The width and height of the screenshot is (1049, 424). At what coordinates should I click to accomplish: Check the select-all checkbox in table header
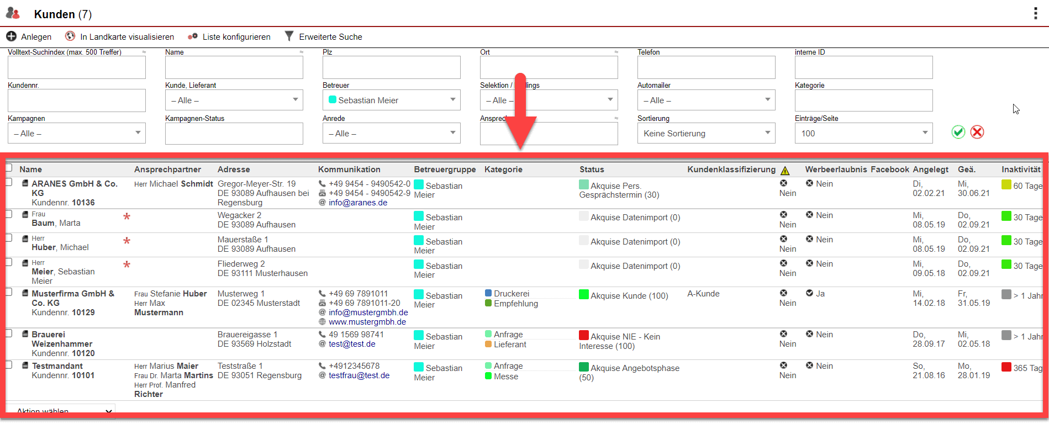9,168
